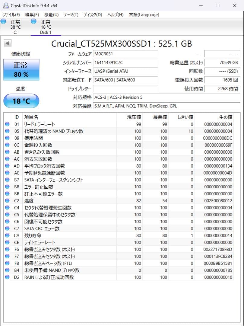Open the 機能(U) menu
This screenshot has width=244, height=326.
51,15
